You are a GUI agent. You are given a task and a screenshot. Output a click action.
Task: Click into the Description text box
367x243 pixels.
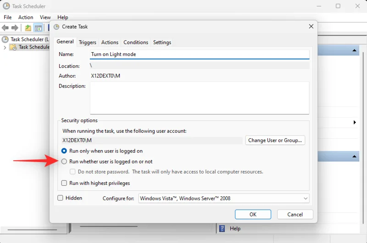coord(200,98)
